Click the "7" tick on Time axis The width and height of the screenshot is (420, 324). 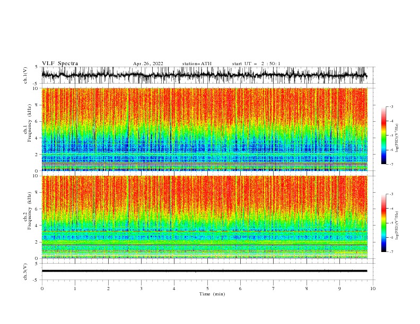(x=274, y=289)
